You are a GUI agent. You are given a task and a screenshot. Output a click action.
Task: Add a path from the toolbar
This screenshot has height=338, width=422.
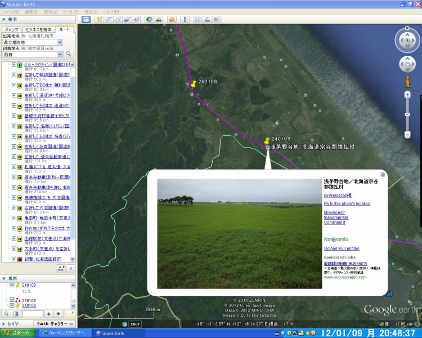[118, 19]
